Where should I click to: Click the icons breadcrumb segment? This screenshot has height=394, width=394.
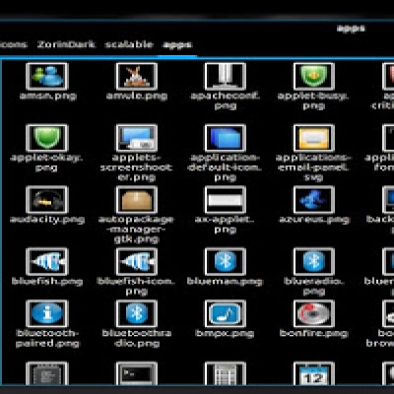pos(13,44)
